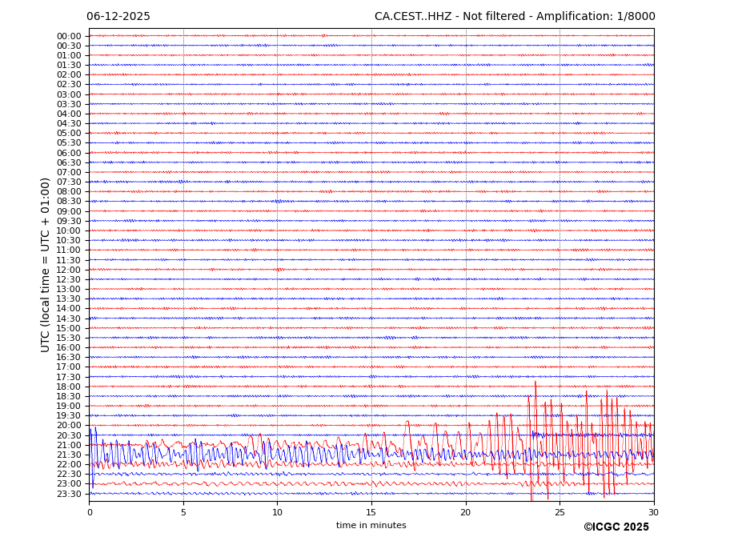Click the date label 06-12-2025

118,17
